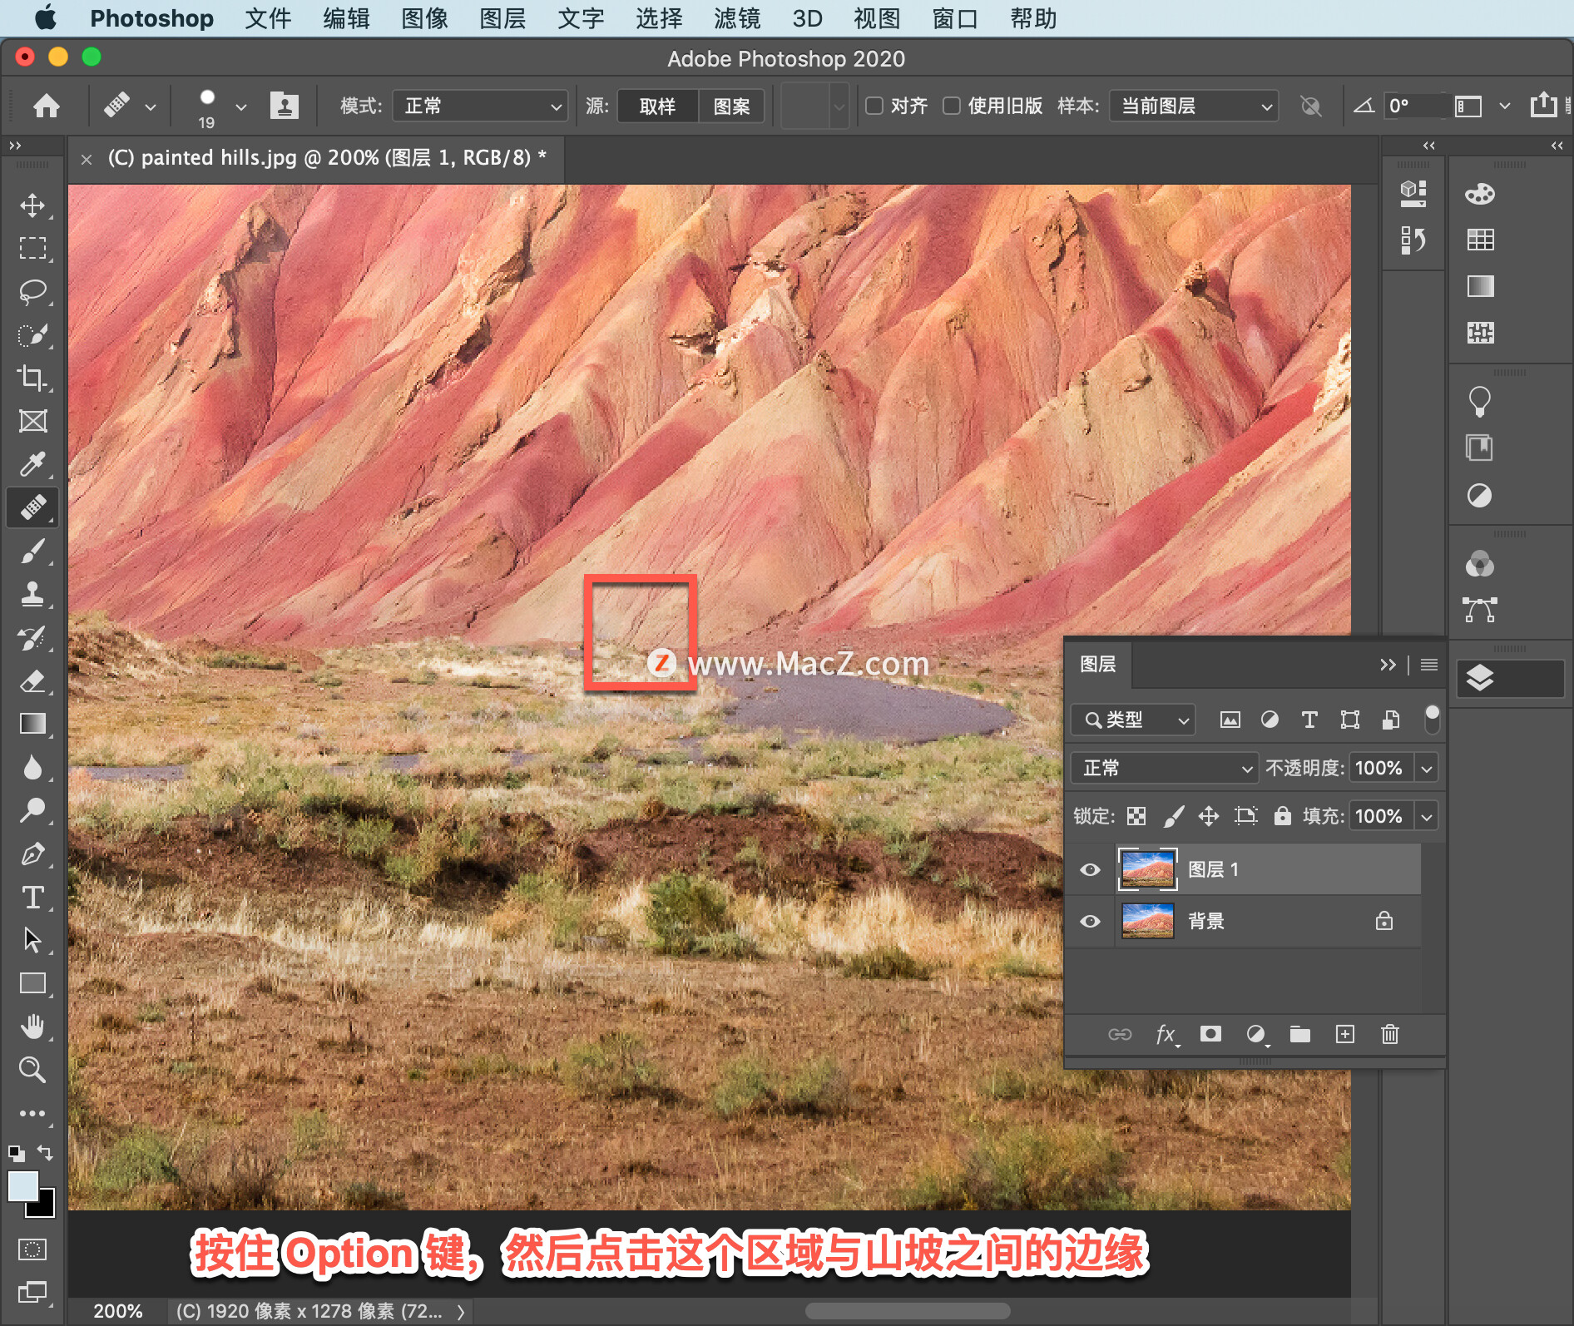Open the layers panel menu icon
Image resolution: width=1574 pixels, height=1326 pixels.
[1428, 665]
